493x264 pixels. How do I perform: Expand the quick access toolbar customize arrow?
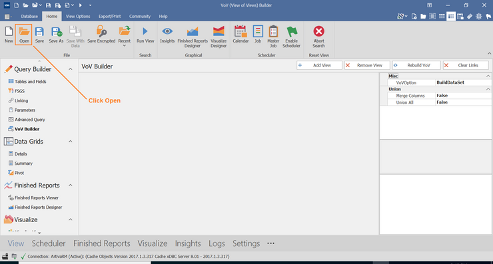(90, 5)
